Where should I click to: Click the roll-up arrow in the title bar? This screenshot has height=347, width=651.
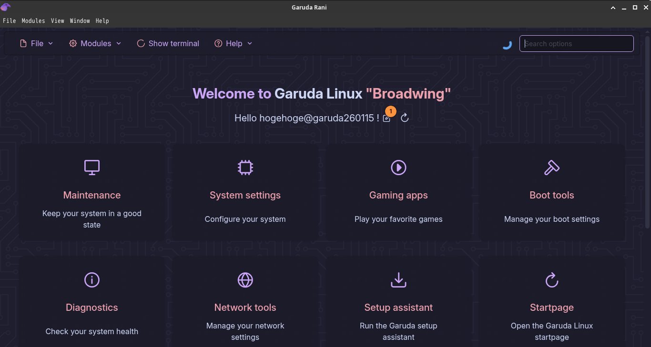point(613,7)
